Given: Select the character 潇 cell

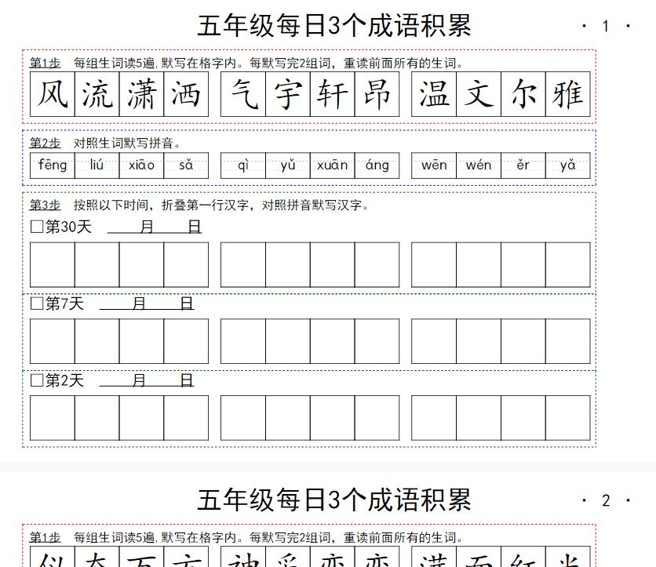Looking at the screenshot, I should [141, 94].
